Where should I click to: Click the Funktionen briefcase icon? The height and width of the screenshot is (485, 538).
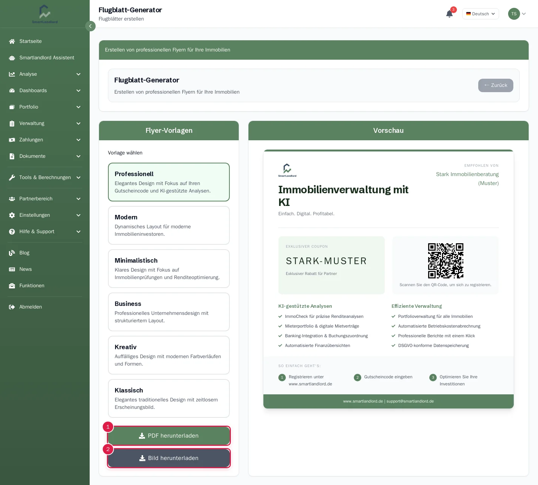[12, 286]
